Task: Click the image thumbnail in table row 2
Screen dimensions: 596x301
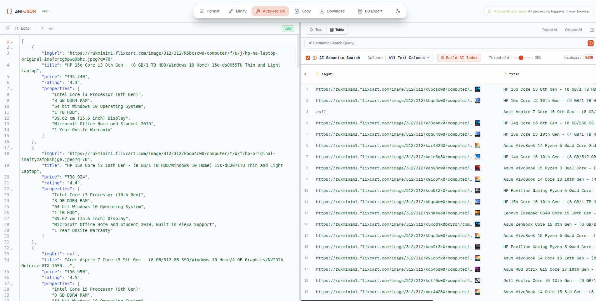Action: point(478,101)
